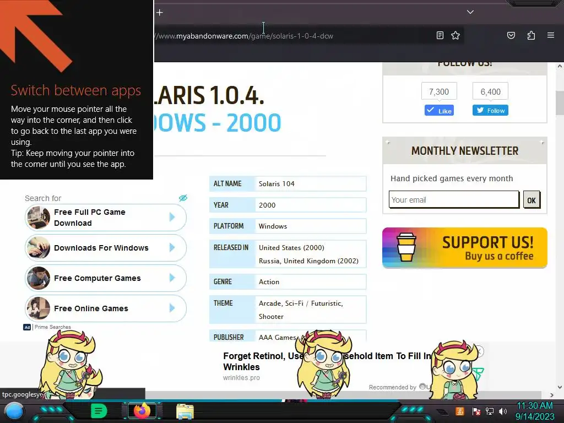Open Action Center flag tray icon
Image resolution: width=564 pixels, height=423 pixels.
click(x=476, y=411)
